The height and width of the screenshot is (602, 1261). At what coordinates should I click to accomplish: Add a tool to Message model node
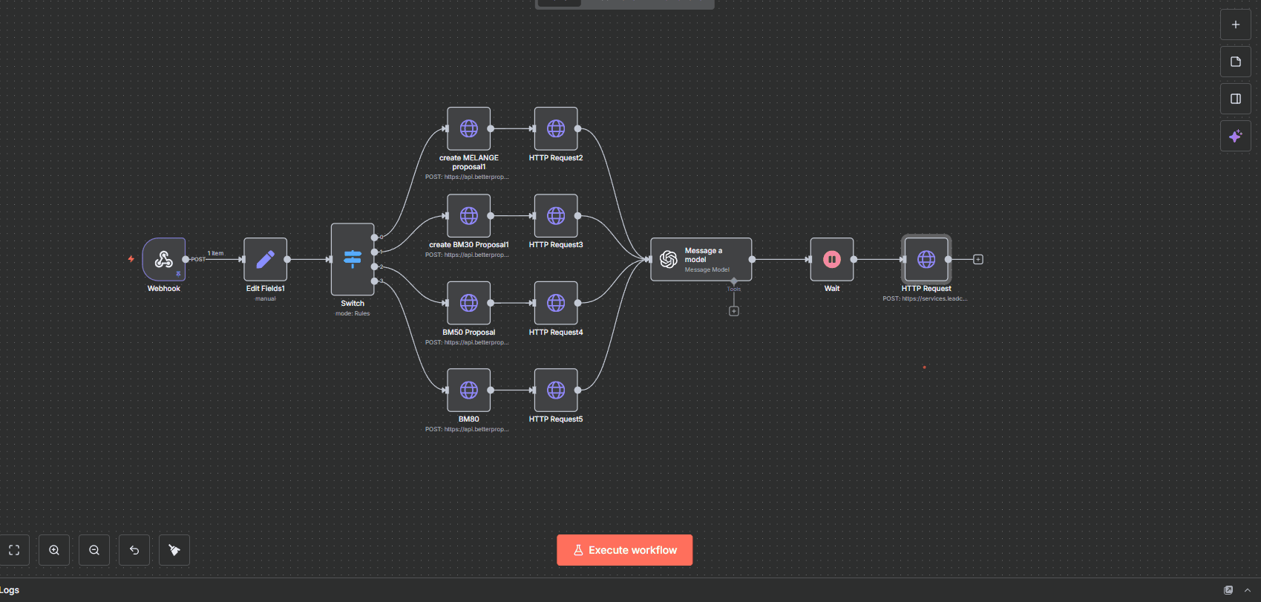(x=734, y=311)
